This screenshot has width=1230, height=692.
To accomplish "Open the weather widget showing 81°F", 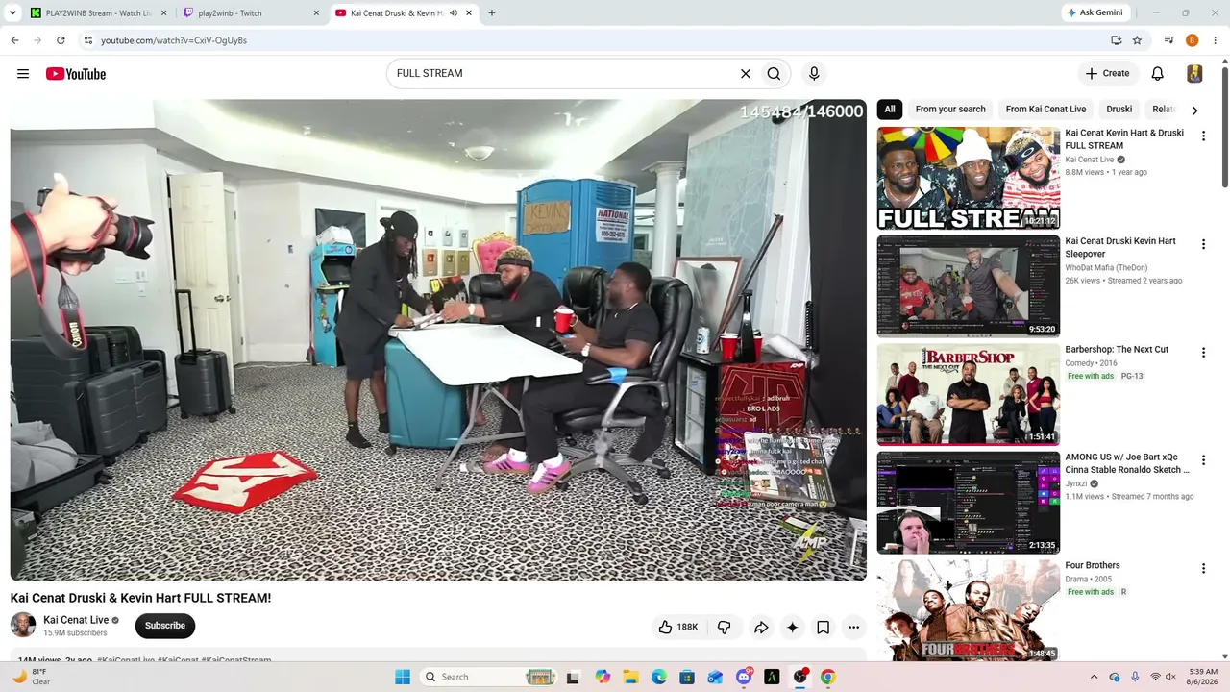I will point(32,677).
